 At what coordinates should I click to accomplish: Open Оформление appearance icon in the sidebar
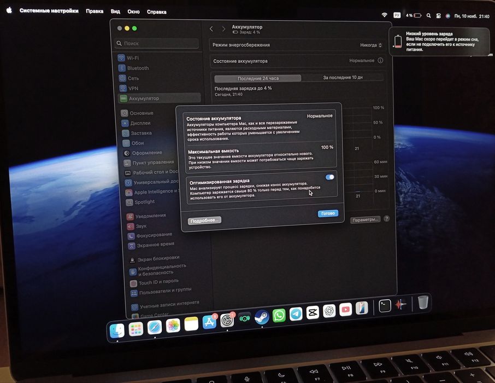point(127,153)
